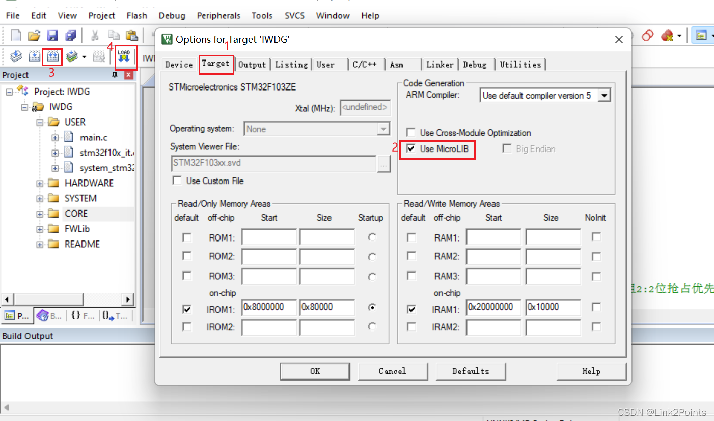Click the Paste clipboard icon
714x421 pixels.
[132, 35]
